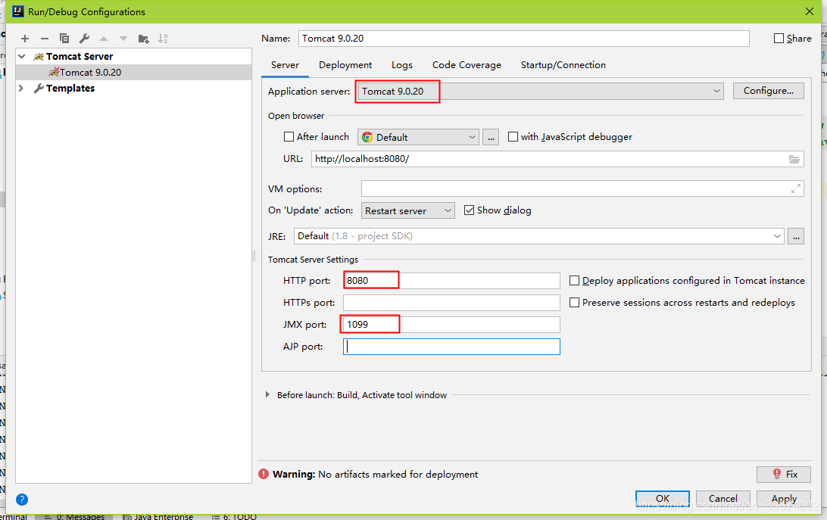The width and height of the screenshot is (827, 520).
Task: Click the Configure... button
Action: 769,91
